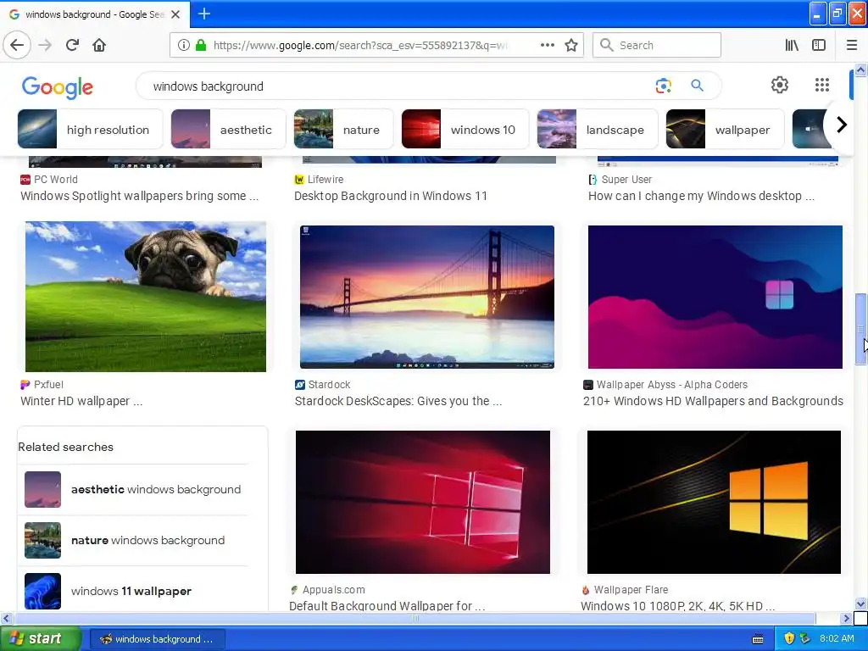Image resolution: width=868 pixels, height=651 pixels.
Task: Filter by wallpaper chip
Action: pyautogui.click(x=725, y=130)
